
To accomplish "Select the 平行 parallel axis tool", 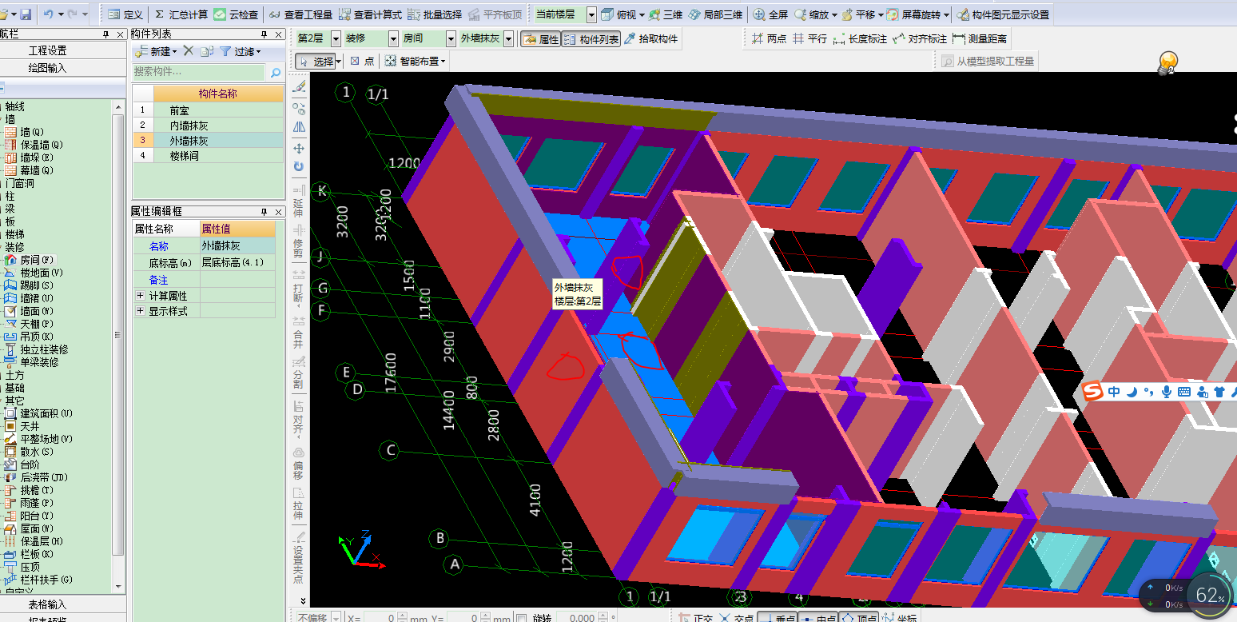I will pyautogui.click(x=809, y=38).
